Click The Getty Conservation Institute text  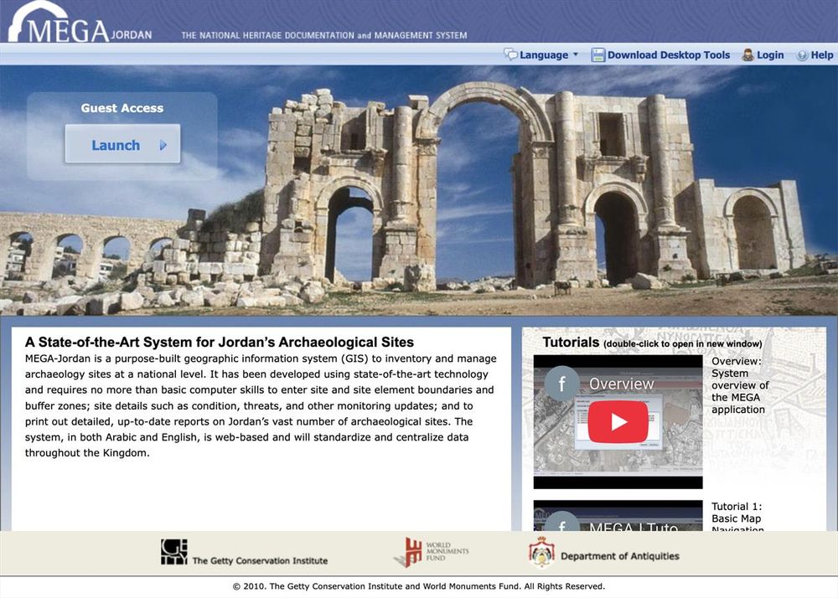(x=260, y=560)
